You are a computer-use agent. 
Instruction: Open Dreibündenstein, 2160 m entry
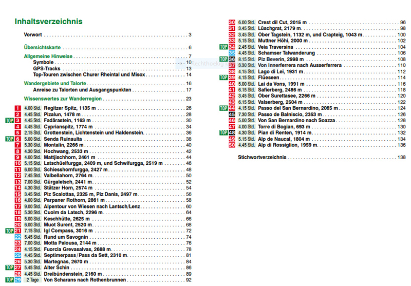click(x=73, y=274)
